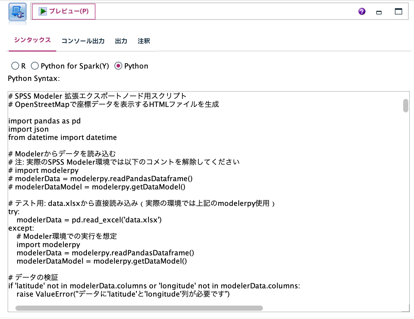Maximize the dialog using the maximize icon
414x319 pixels.
(x=399, y=11)
